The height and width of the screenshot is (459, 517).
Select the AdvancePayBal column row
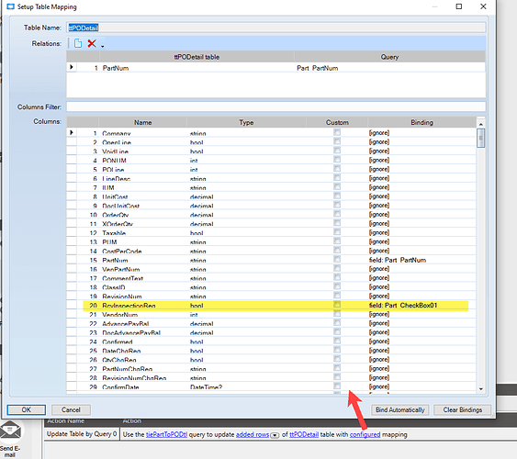point(272,323)
